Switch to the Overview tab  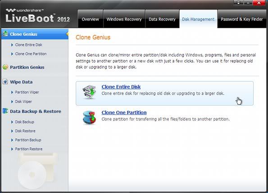click(x=91, y=19)
